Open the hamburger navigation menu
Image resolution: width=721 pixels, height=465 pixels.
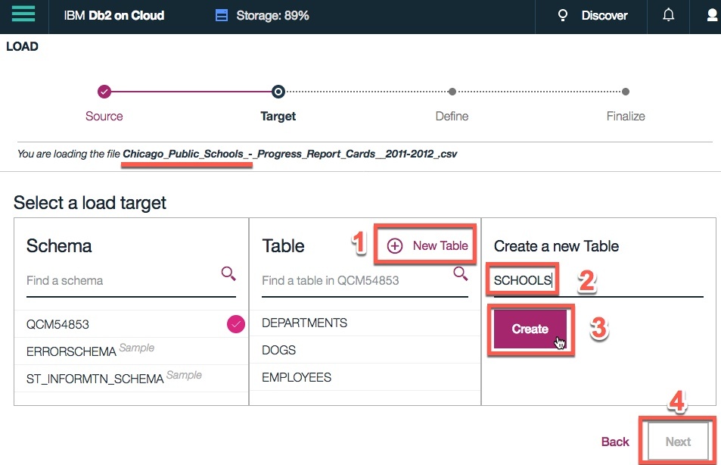[x=23, y=15]
